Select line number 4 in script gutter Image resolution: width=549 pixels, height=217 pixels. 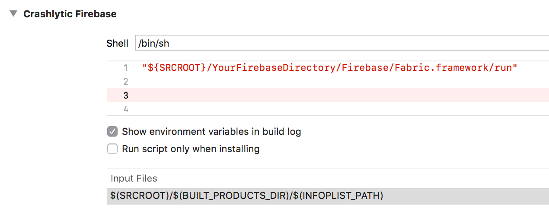coord(126,109)
